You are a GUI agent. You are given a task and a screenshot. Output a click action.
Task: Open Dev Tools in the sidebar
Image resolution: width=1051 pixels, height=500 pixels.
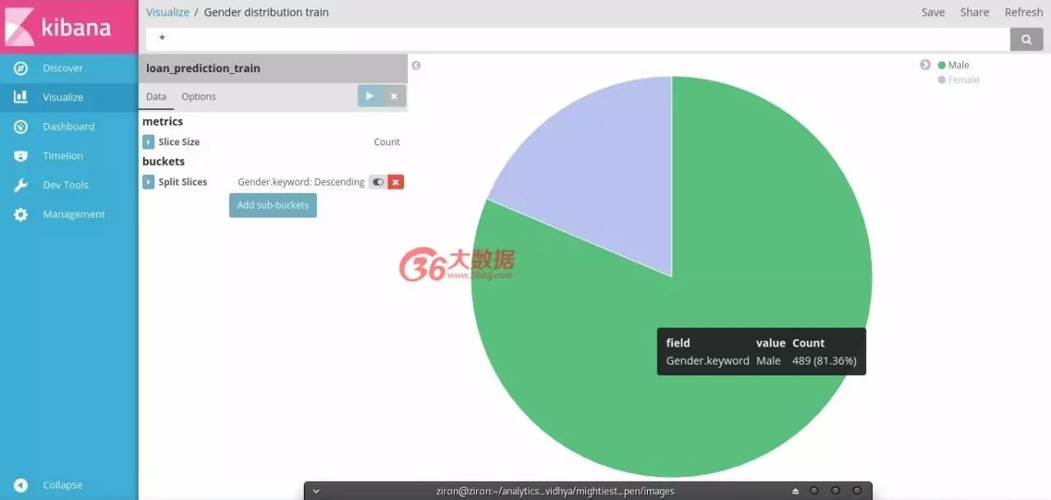[65, 185]
